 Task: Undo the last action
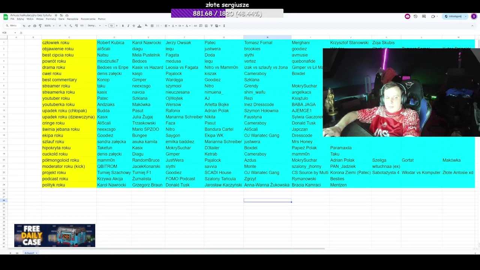coord(24,26)
